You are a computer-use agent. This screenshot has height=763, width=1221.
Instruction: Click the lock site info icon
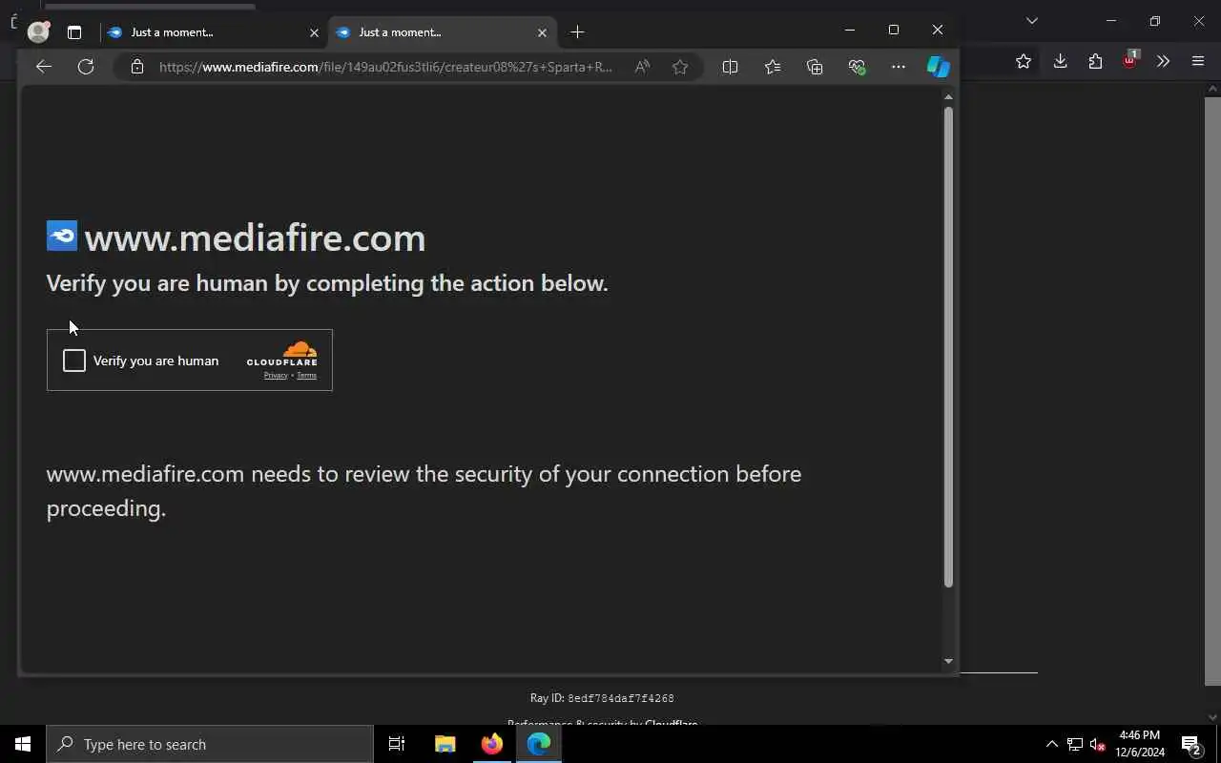[137, 67]
